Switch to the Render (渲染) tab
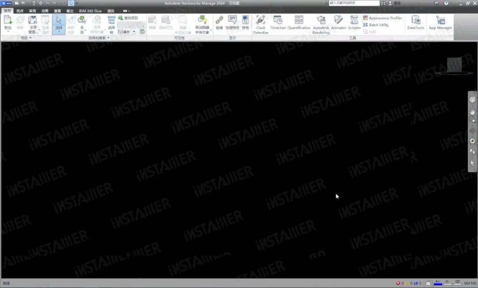478x288 pixels. pos(110,11)
